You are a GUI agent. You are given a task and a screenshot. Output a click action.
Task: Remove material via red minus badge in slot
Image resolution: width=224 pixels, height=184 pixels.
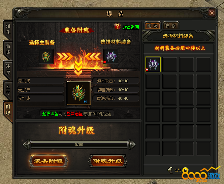[105, 62]
